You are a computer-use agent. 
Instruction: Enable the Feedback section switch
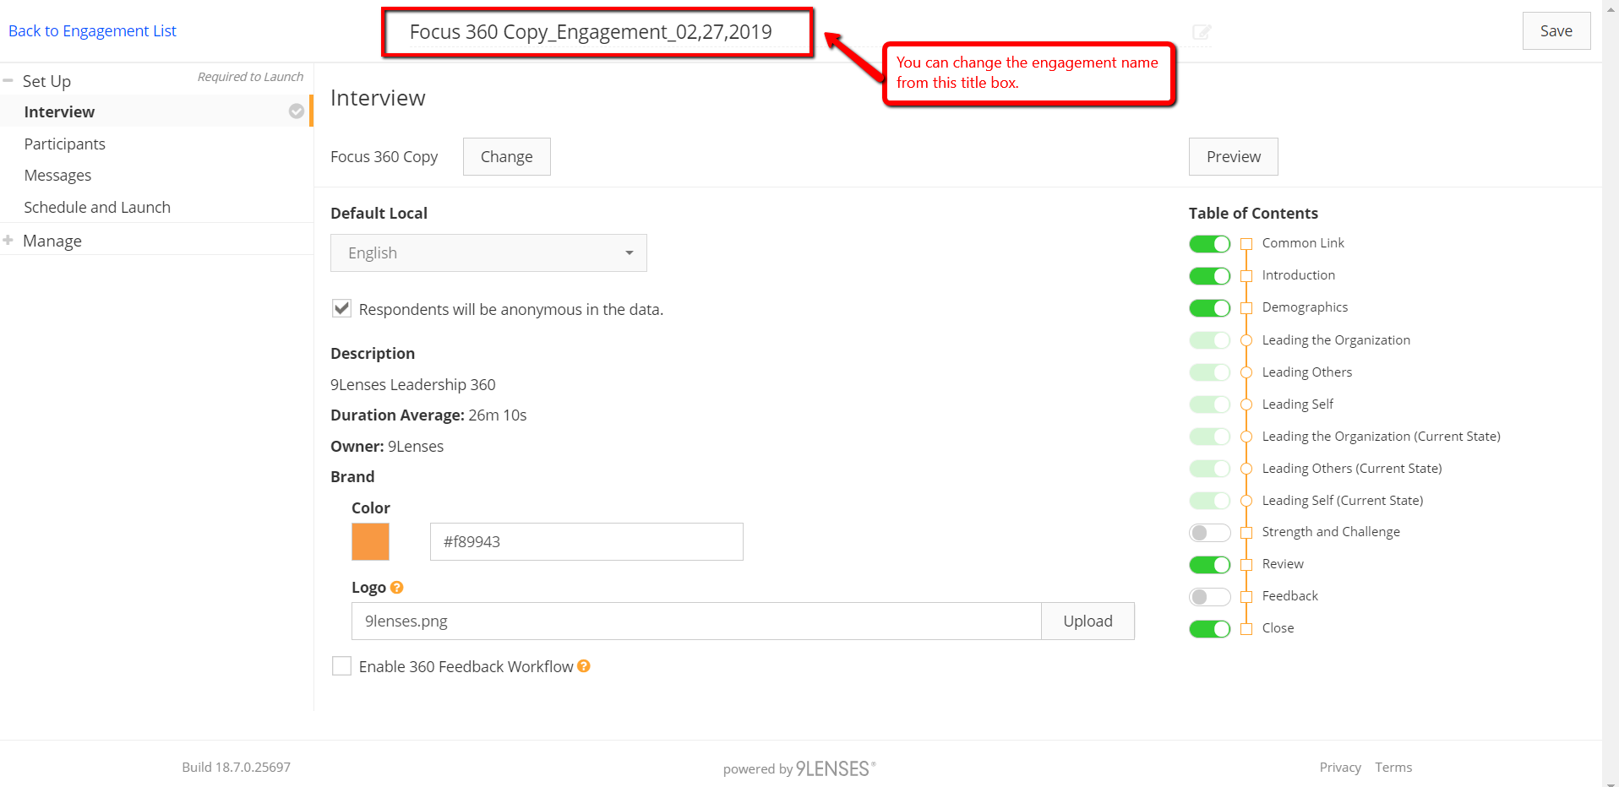(x=1210, y=597)
